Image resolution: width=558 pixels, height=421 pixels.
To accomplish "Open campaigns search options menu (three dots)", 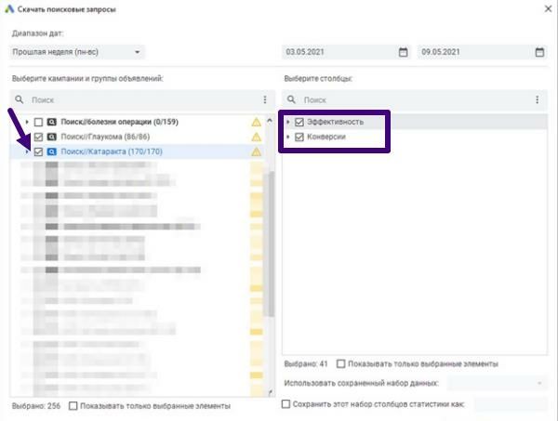I will click(x=265, y=100).
